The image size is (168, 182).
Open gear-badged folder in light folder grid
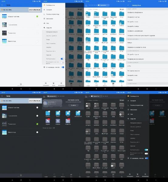pos(122,22)
